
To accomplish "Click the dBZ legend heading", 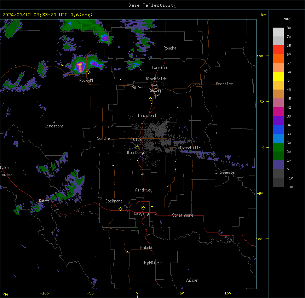I will coord(287,19).
